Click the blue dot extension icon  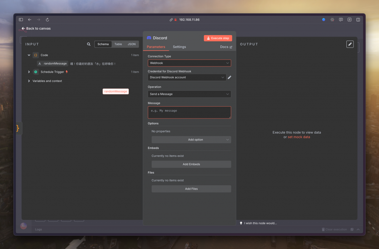tap(323, 20)
